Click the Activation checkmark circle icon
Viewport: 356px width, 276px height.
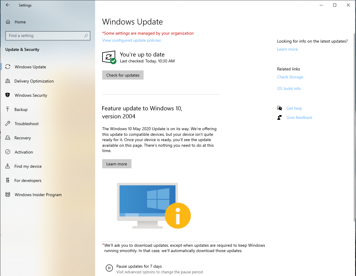pyautogui.click(x=8, y=152)
